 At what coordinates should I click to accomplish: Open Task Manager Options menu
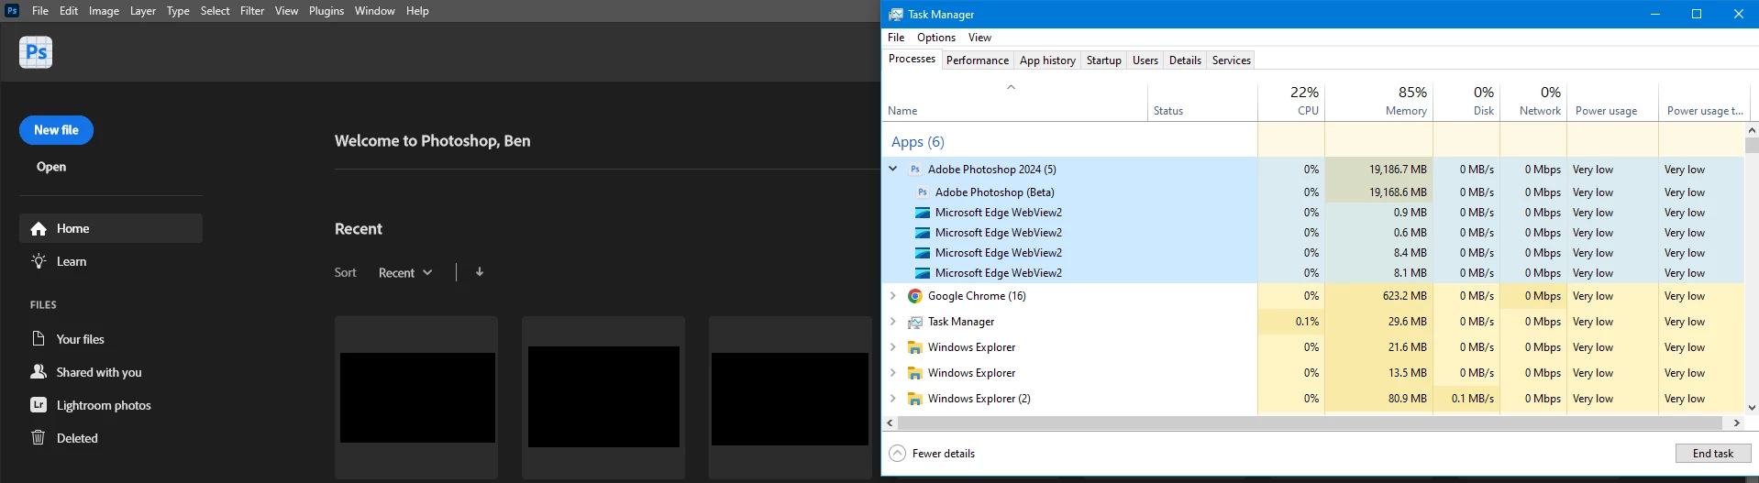click(x=936, y=38)
